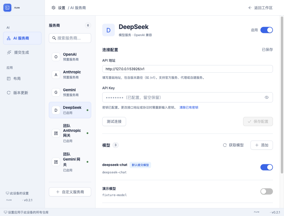Click 设置应用于此设备的所有仓库 status text
This screenshot has width=284, height=216.
(28, 212)
